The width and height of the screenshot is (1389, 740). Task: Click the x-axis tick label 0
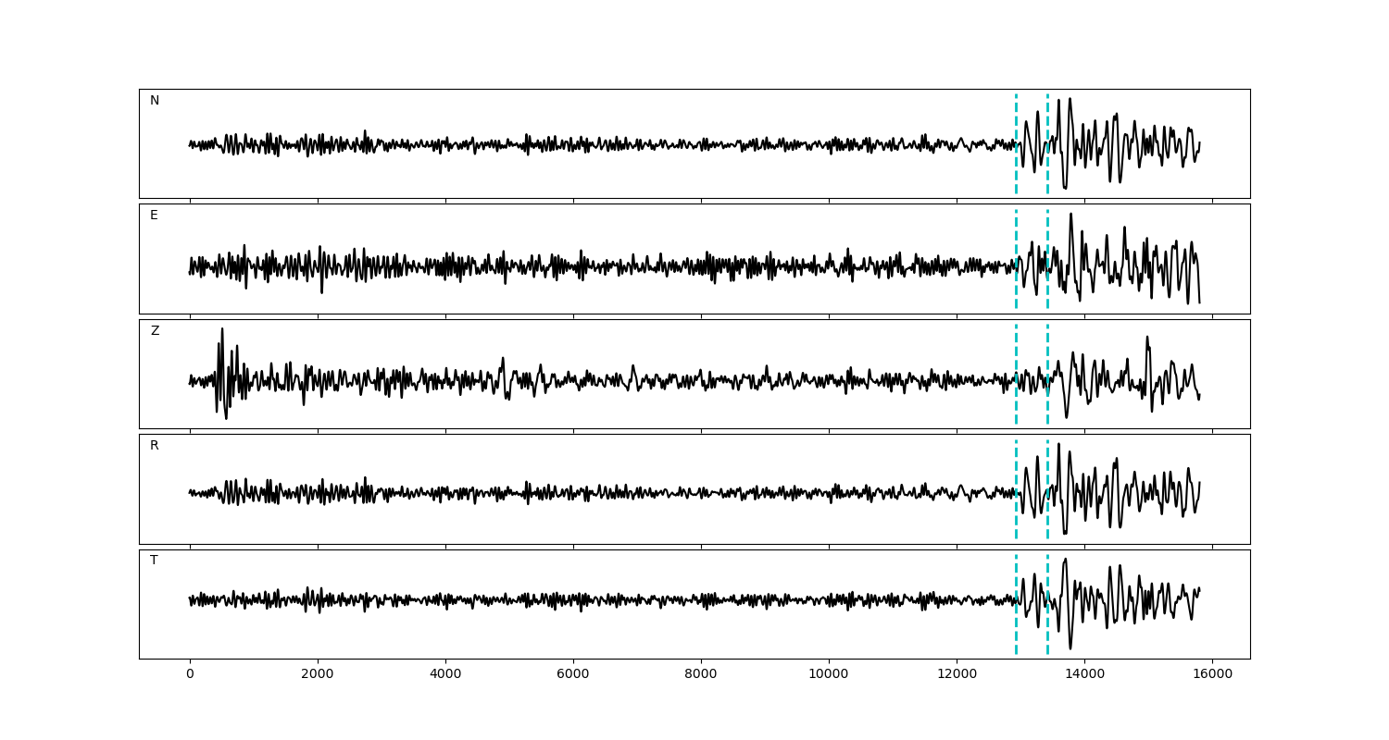[190, 675]
